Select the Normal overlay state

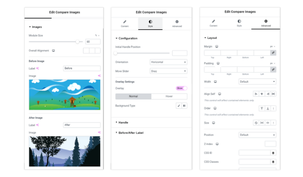133,97
